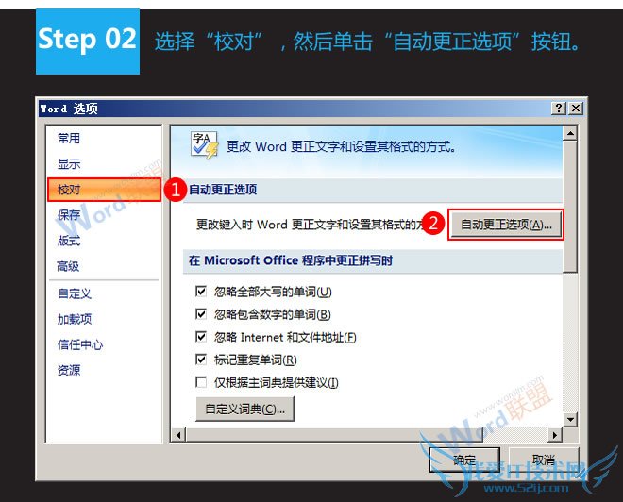Image resolution: width=623 pixels, height=502 pixels.
Task: Click the 更改 Word 更正文字 header description
Action: click(x=341, y=146)
